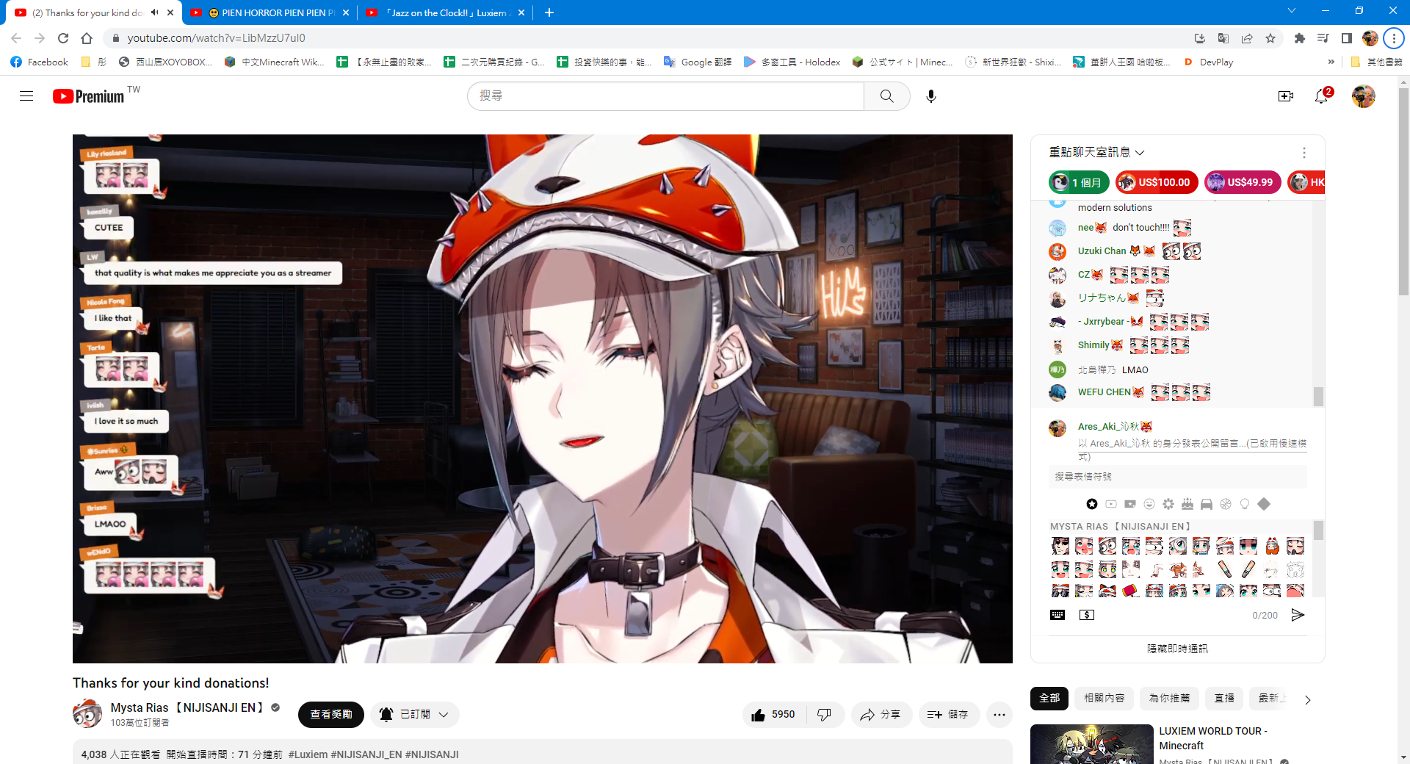The image size is (1410, 764).
Task: Open the Chrome three-dot menu
Action: (1394, 38)
